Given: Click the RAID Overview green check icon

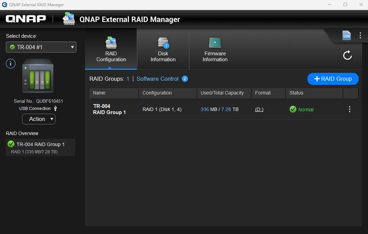Looking at the screenshot, I should tap(11, 144).
